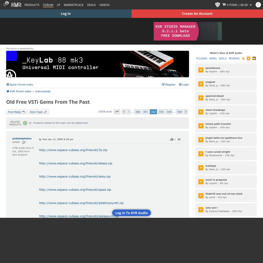Switch to DEALS tab in What's New
The image size is (263, 263).
pyautogui.click(x=222, y=58)
